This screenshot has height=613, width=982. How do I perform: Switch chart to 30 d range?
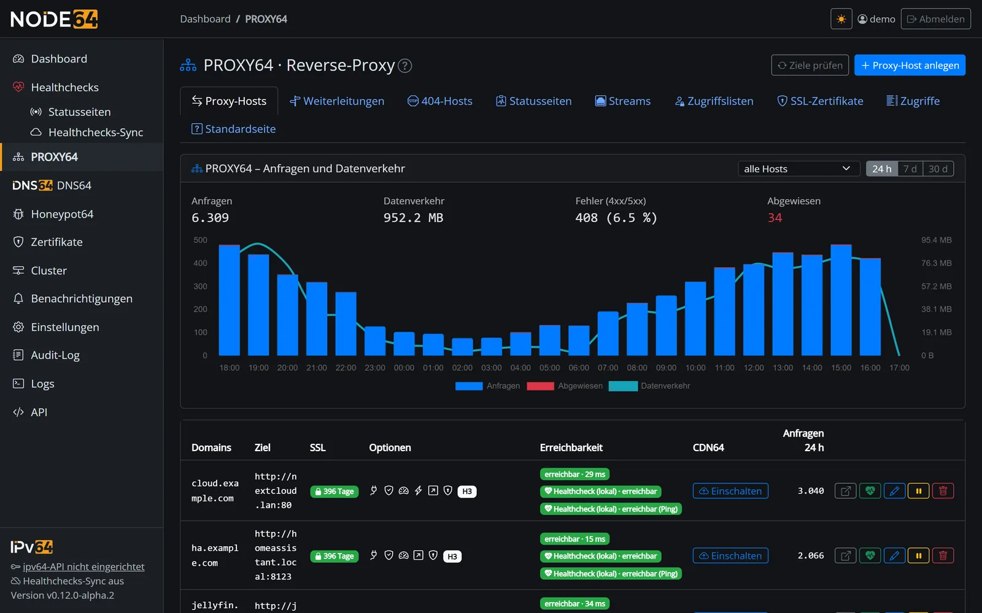(x=938, y=169)
